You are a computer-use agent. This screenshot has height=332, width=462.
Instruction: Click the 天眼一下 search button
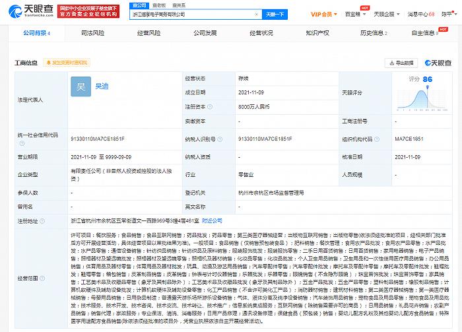[275, 14]
